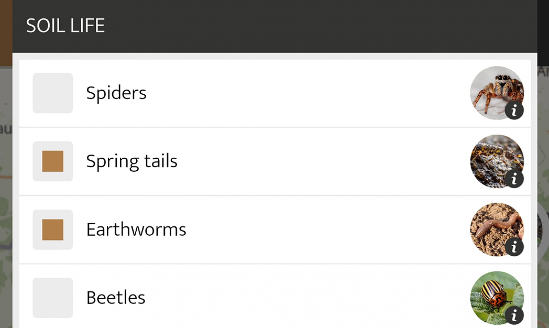549x328 pixels.
Task: Open the Earthworms info icon
Action: (515, 247)
